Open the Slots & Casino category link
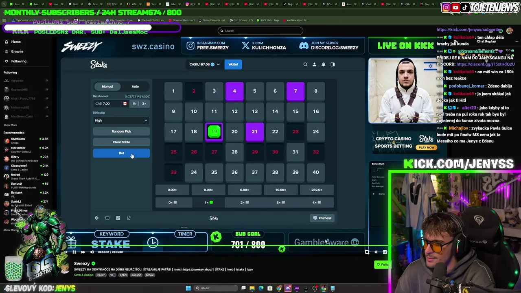The width and height of the screenshot is (521, 293). coord(83,275)
